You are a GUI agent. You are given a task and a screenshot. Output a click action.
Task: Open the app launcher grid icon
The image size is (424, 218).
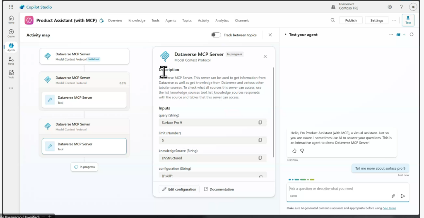11,7
